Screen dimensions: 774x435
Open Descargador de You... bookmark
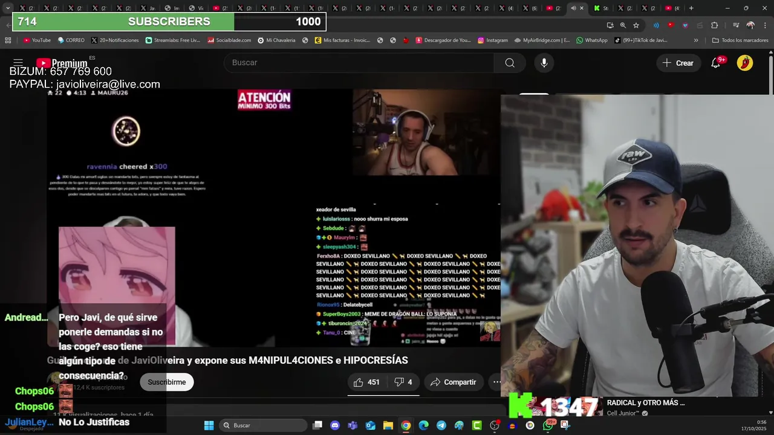pos(443,40)
